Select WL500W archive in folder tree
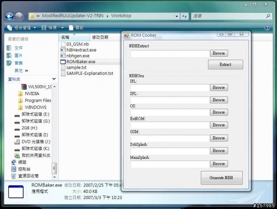Image resolution: width=277 pixels, height=209 pixels. pyautogui.click(x=36, y=87)
